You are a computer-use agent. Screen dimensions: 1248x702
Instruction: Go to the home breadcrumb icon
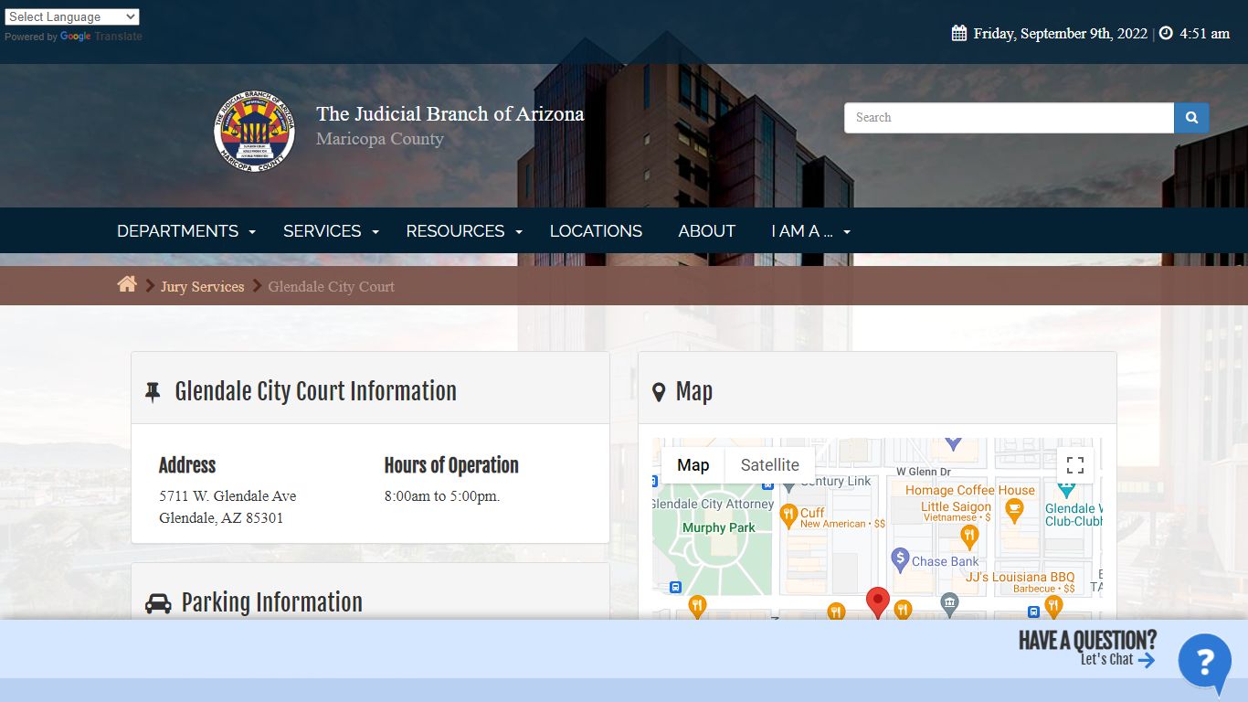[x=127, y=284]
